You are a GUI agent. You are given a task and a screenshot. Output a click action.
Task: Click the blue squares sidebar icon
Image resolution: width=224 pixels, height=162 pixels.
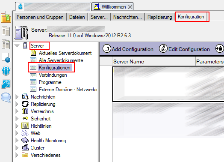pos(6,84)
